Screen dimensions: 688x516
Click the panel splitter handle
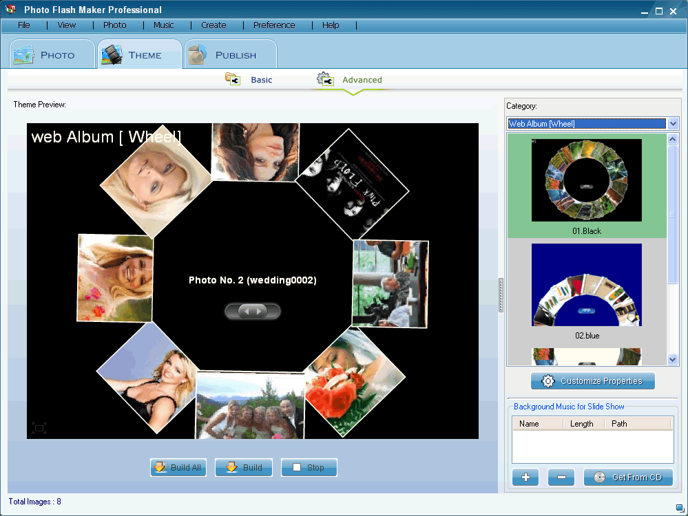click(501, 295)
